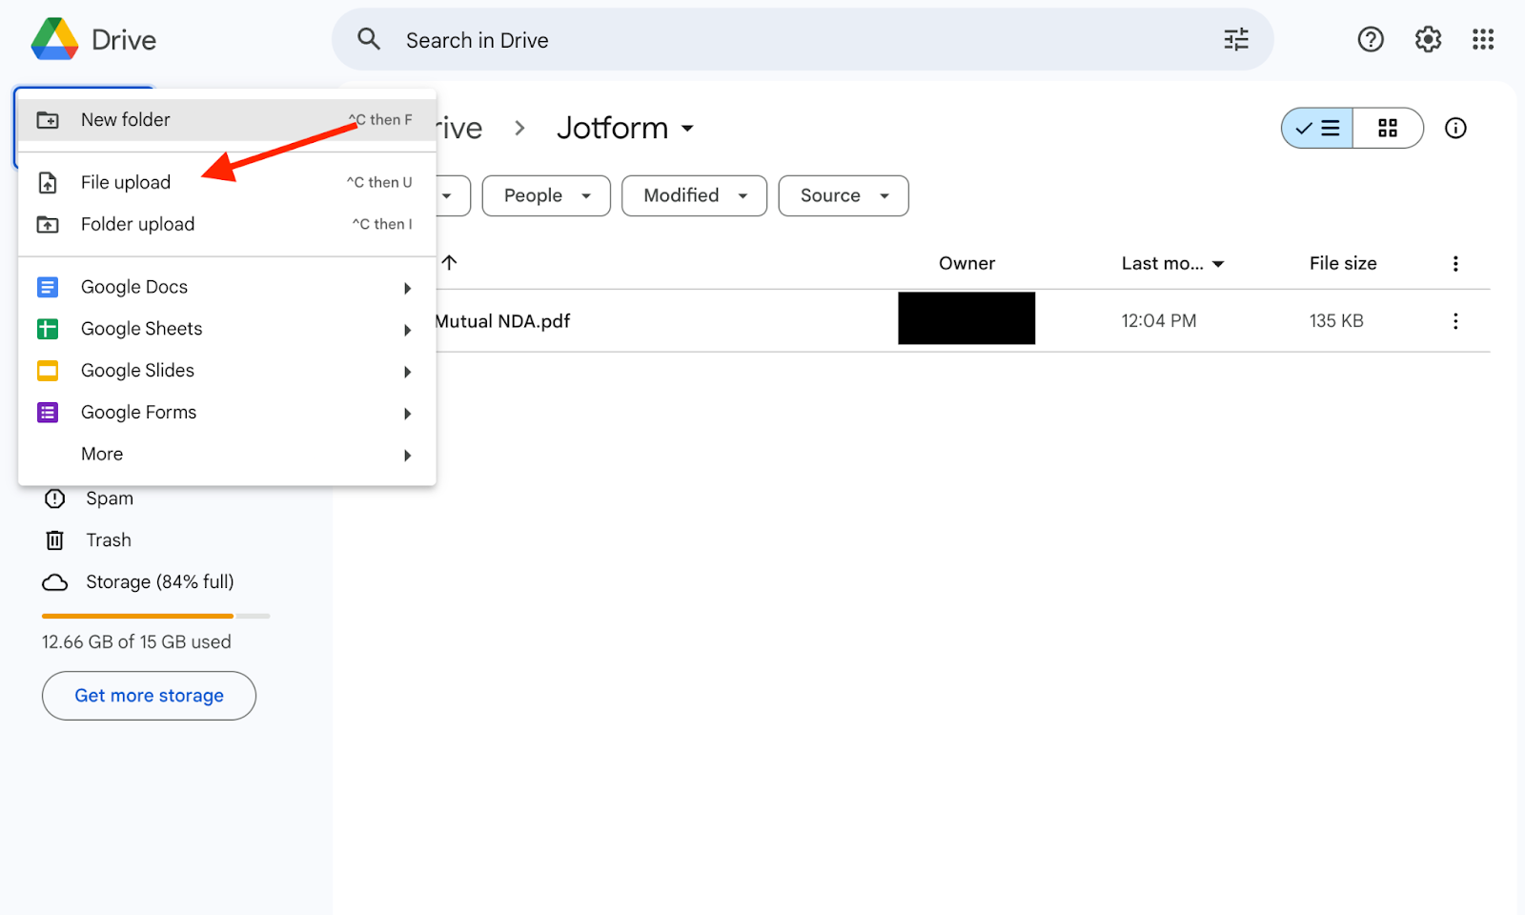The height and width of the screenshot is (915, 1525).
Task: Open the Source filter chip
Action: tap(843, 195)
